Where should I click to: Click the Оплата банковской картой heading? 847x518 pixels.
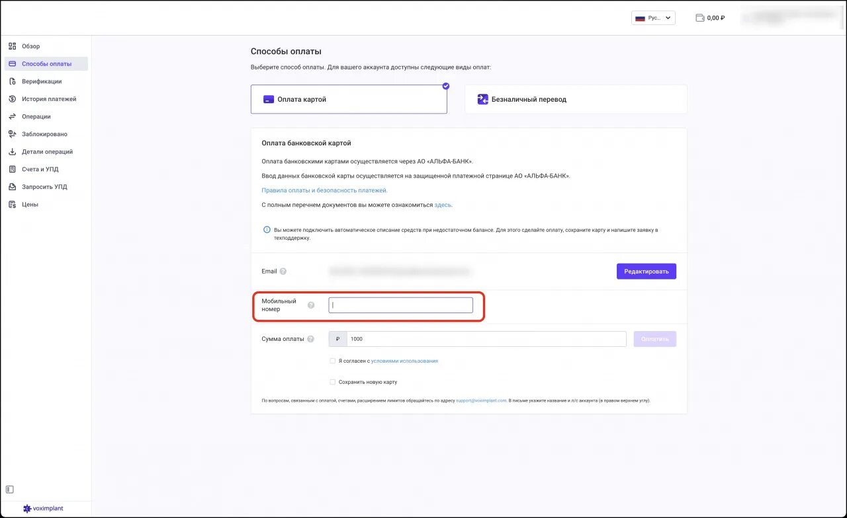[306, 143]
